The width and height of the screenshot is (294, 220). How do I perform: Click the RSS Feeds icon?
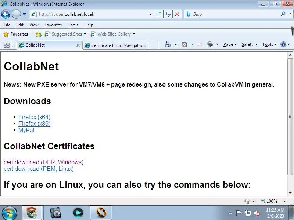click(184, 44)
